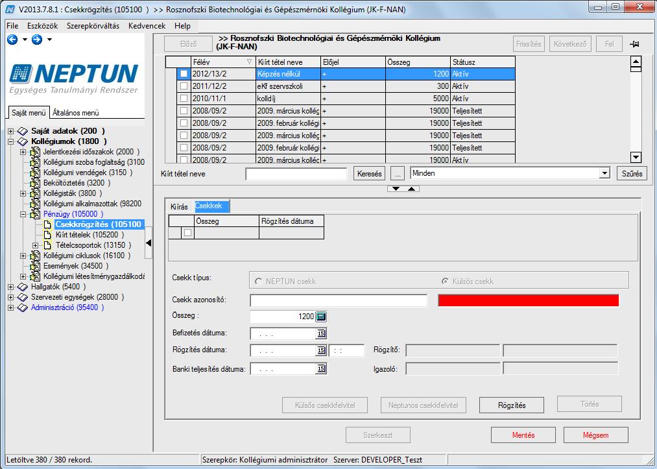Click the Saját adatok (200) book icon

pos(23,131)
